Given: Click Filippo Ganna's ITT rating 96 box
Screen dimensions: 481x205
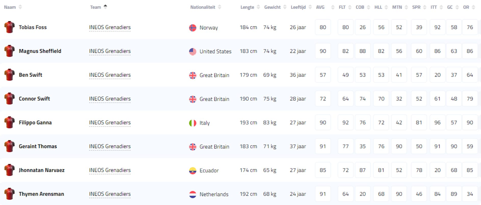Looking at the screenshot, I should coord(437,122).
